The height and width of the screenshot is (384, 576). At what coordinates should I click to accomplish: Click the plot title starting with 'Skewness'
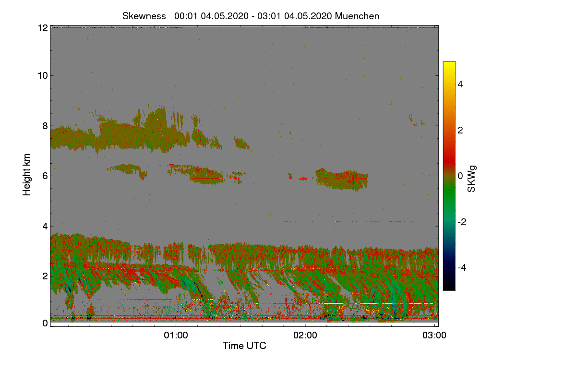point(251,16)
